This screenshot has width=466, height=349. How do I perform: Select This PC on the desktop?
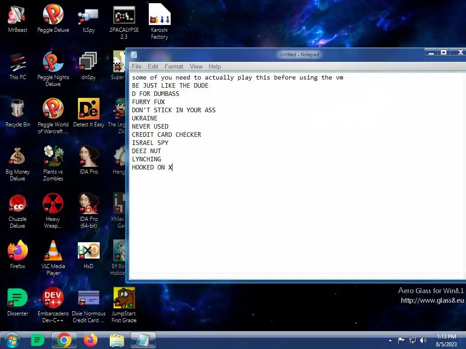(x=18, y=66)
